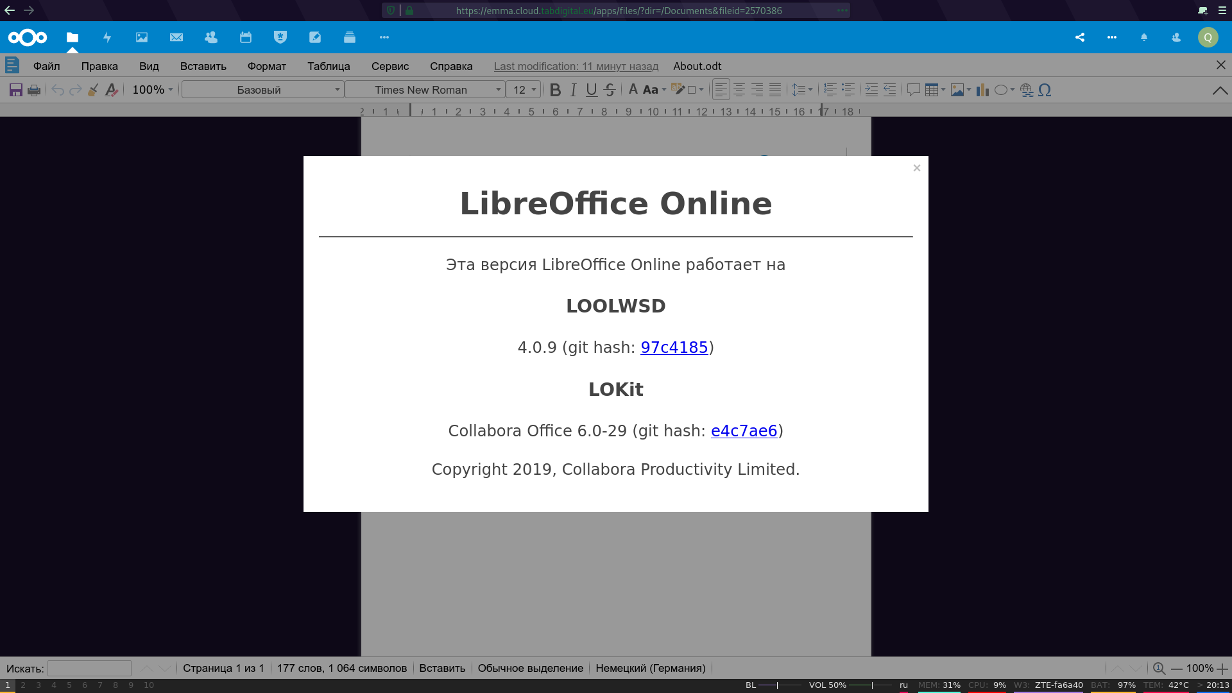Open the Файл menu

pos(47,66)
